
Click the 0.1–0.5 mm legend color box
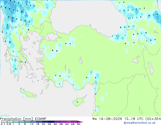click(x=4, y=122)
